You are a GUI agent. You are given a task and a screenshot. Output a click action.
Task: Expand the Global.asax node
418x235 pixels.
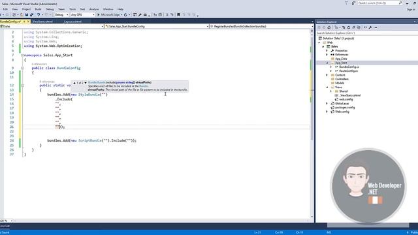click(x=327, y=103)
